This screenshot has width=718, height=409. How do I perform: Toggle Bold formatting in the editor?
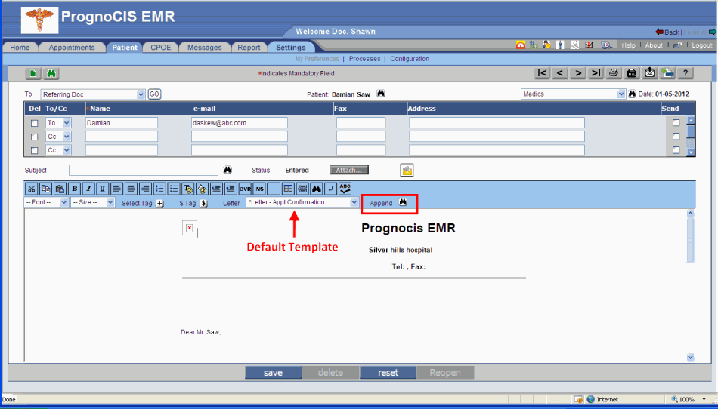74,189
